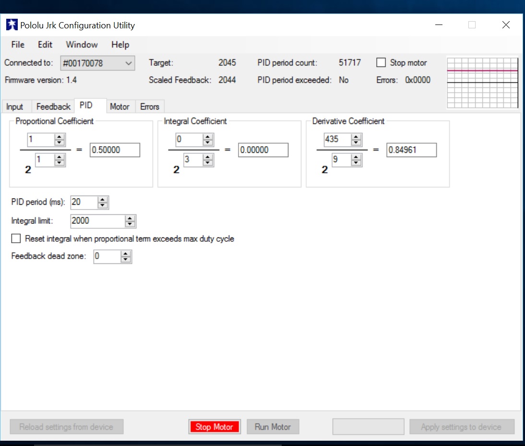Close the Pololu Jrk Configuration Utility window

(x=506, y=25)
